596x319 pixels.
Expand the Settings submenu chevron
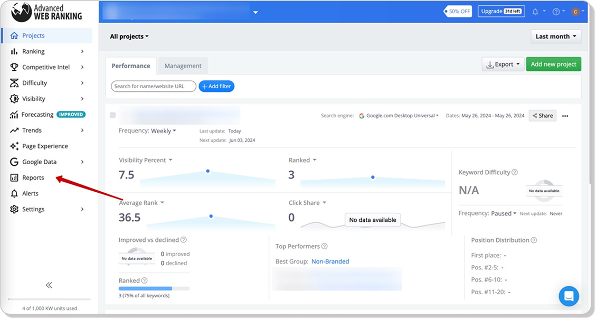click(x=82, y=210)
